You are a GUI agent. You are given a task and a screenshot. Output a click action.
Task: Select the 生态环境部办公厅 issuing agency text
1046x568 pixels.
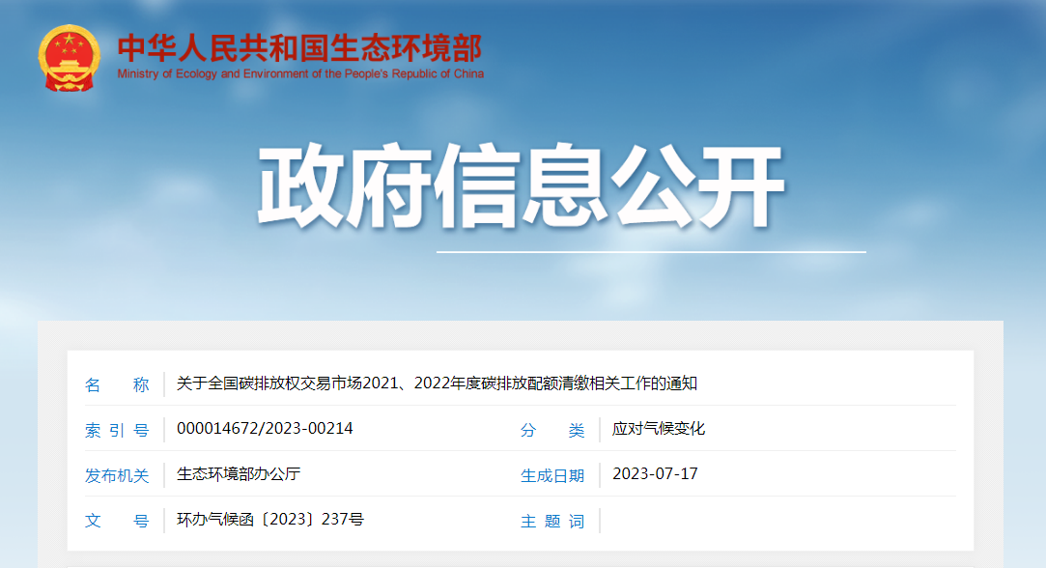240,474
